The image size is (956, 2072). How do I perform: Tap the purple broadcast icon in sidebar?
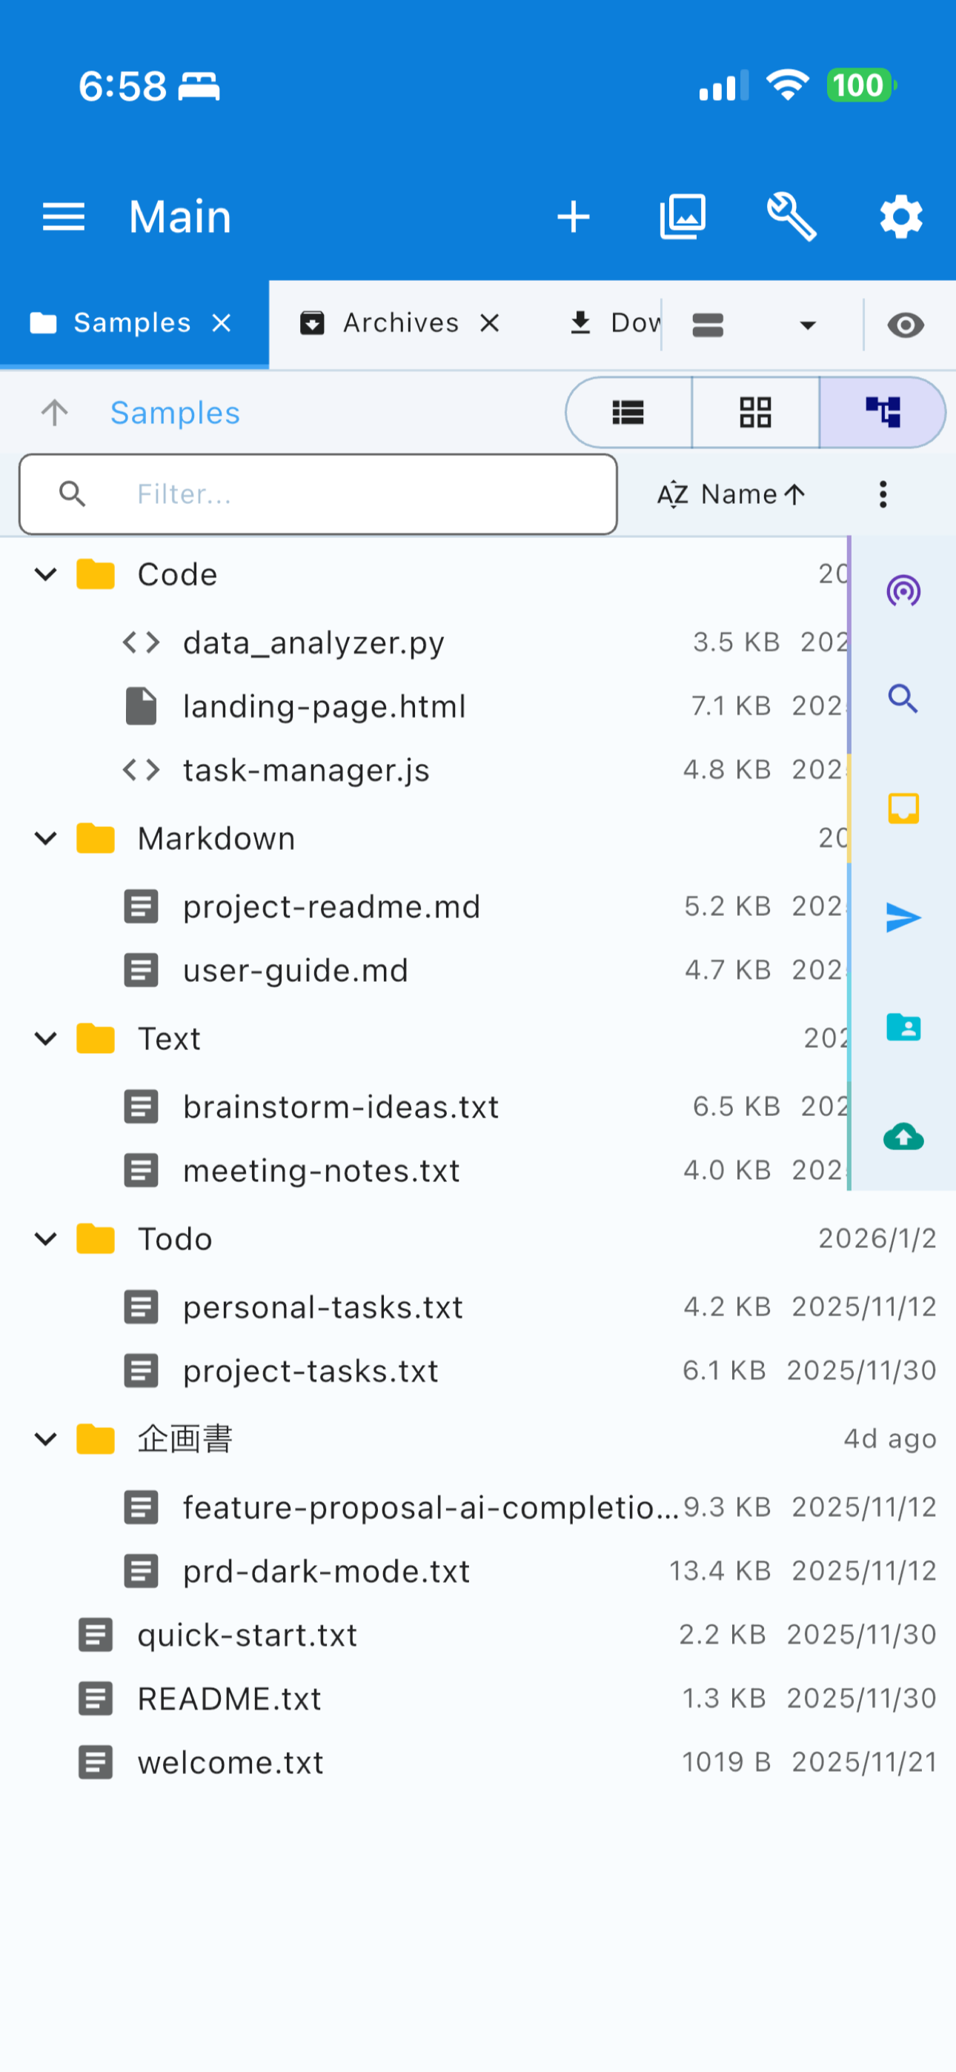point(903,591)
